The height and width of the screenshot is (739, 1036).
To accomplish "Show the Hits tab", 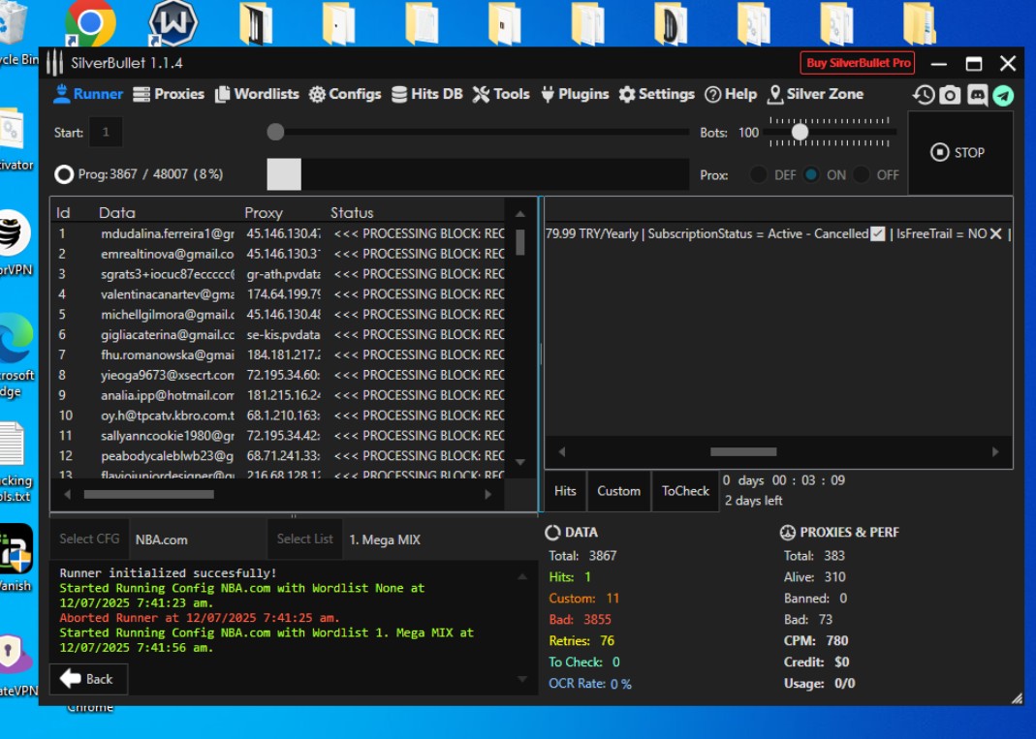I will [565, 491].
